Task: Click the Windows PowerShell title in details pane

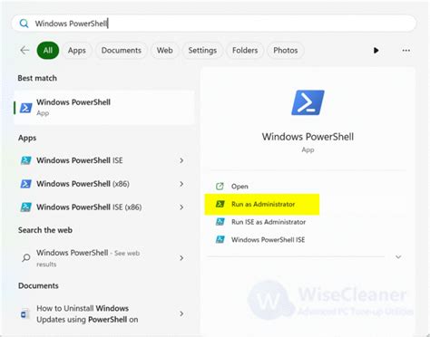Action: pos(308,137)
